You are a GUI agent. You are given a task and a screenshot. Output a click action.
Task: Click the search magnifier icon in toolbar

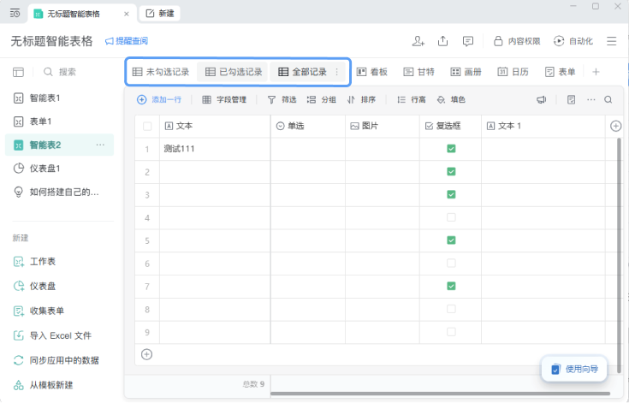pos(608,99)
